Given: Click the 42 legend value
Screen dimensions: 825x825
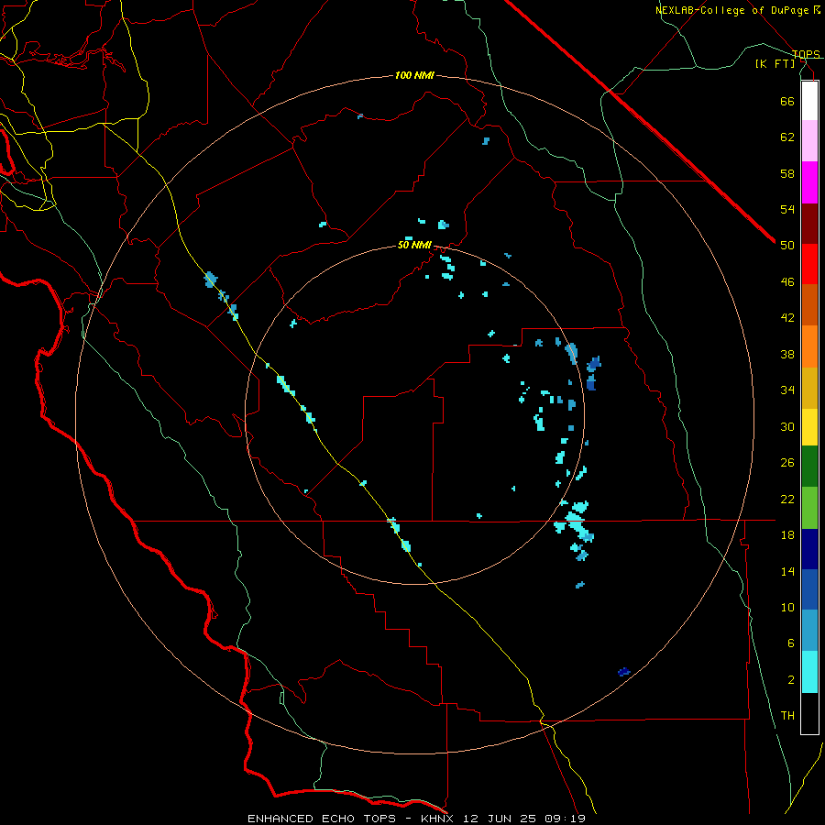Looking at the screenshot, I should (x=787, y=318).
